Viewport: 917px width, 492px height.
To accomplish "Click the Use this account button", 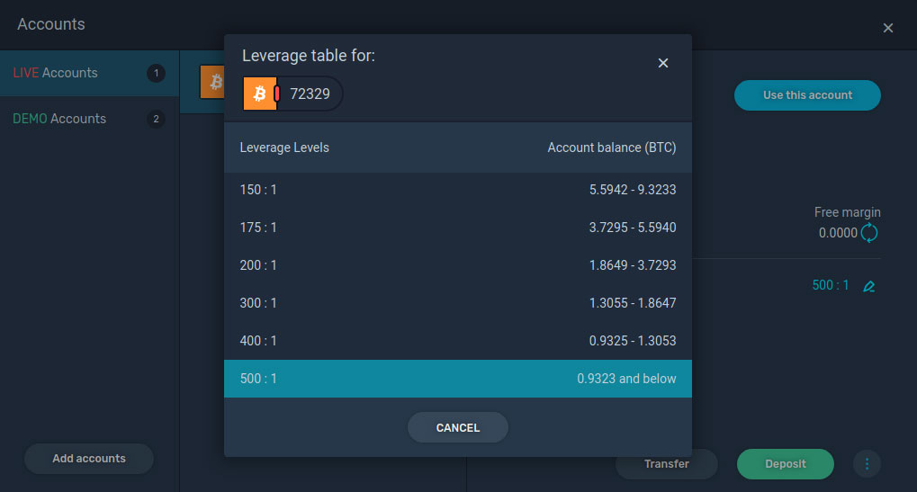I will pos(807,95).
